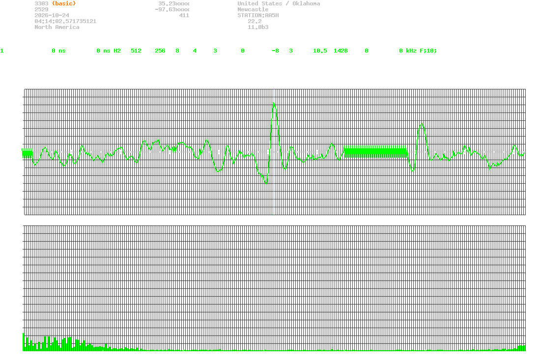Viewport: 538px width, 362px height.
Task: Click the vertical green marker line in waveform
Action: [274, 152]
